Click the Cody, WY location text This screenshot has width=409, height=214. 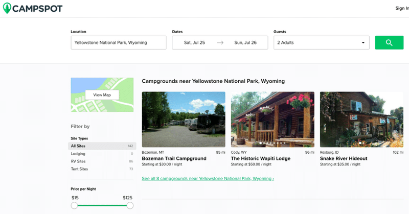239,152
